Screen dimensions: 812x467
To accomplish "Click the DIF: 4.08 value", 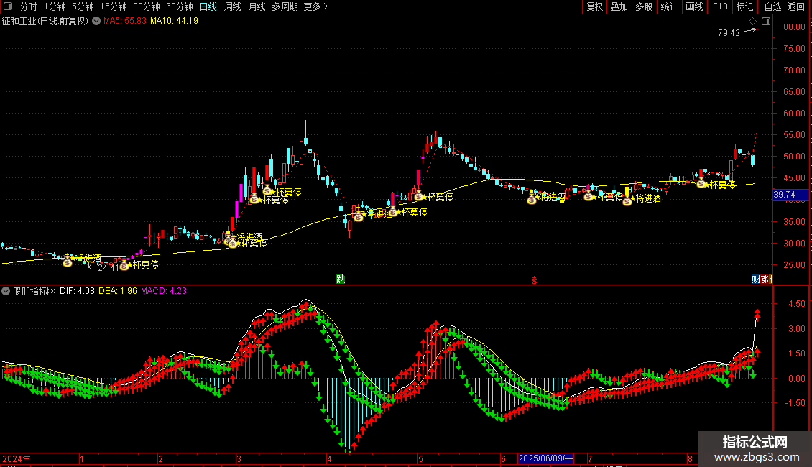I will (x=77, y=291).
